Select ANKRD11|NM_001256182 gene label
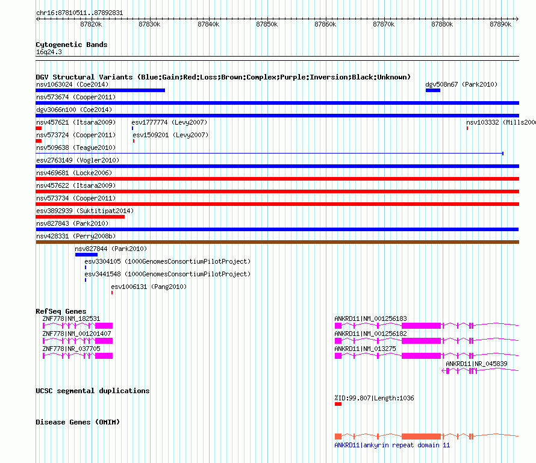 pyautogui.click(x=370, y=334)
